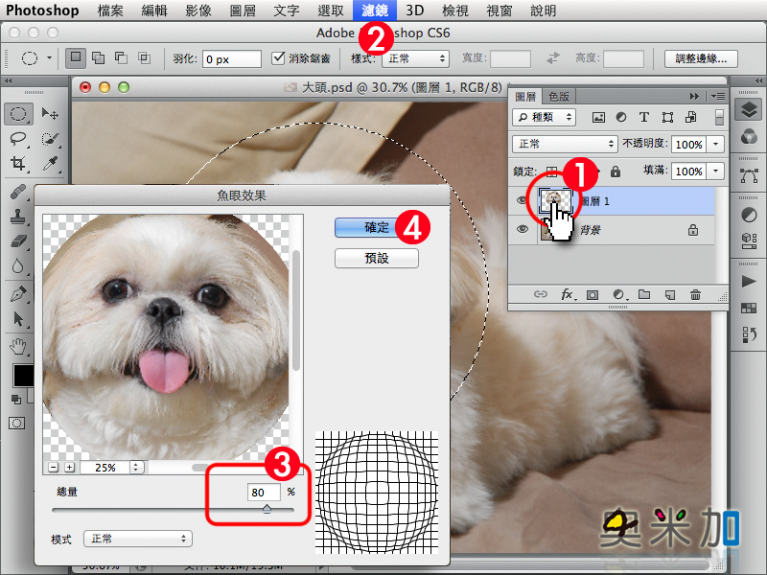Open the fx layer style menu
This screenshot has height=575, width=767.
pos(568,294)
